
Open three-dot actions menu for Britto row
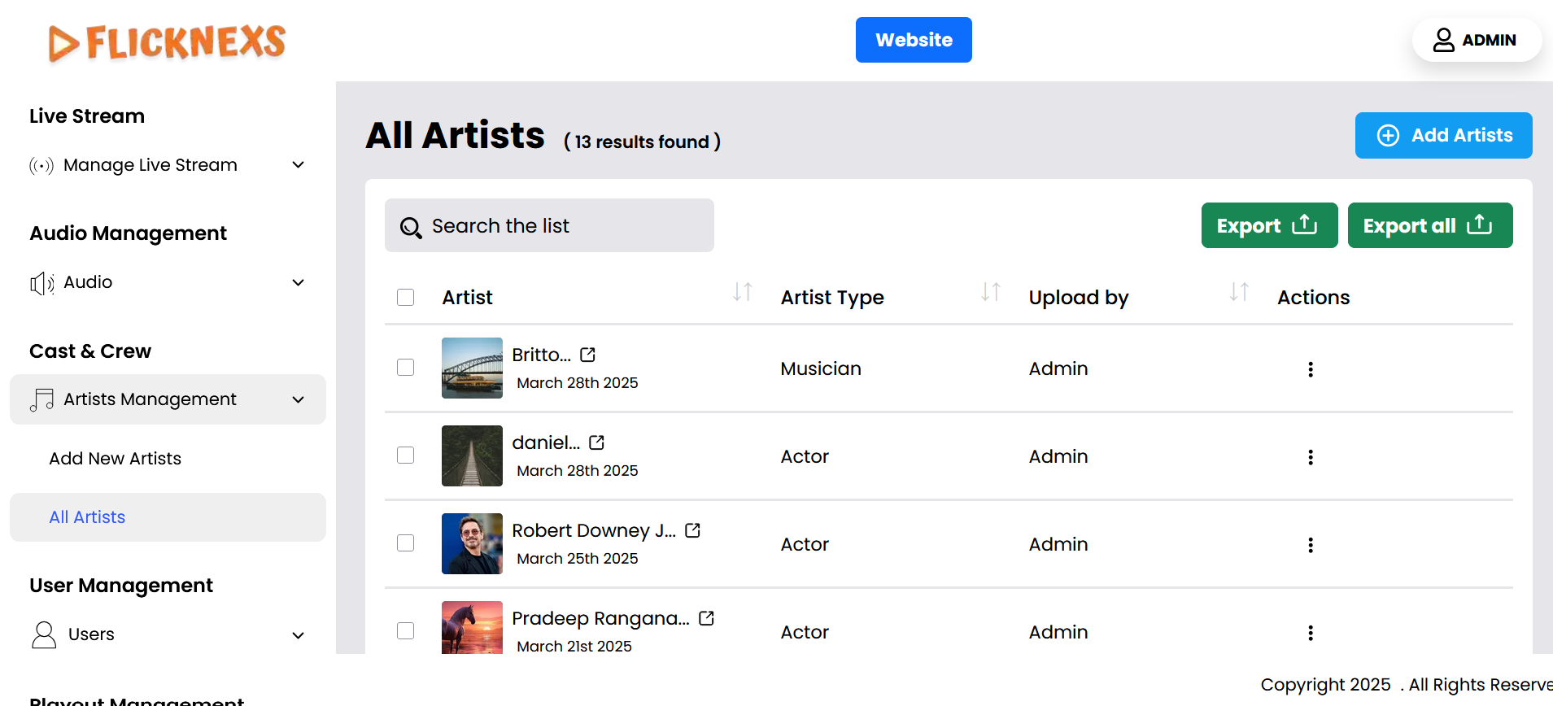1310,369
